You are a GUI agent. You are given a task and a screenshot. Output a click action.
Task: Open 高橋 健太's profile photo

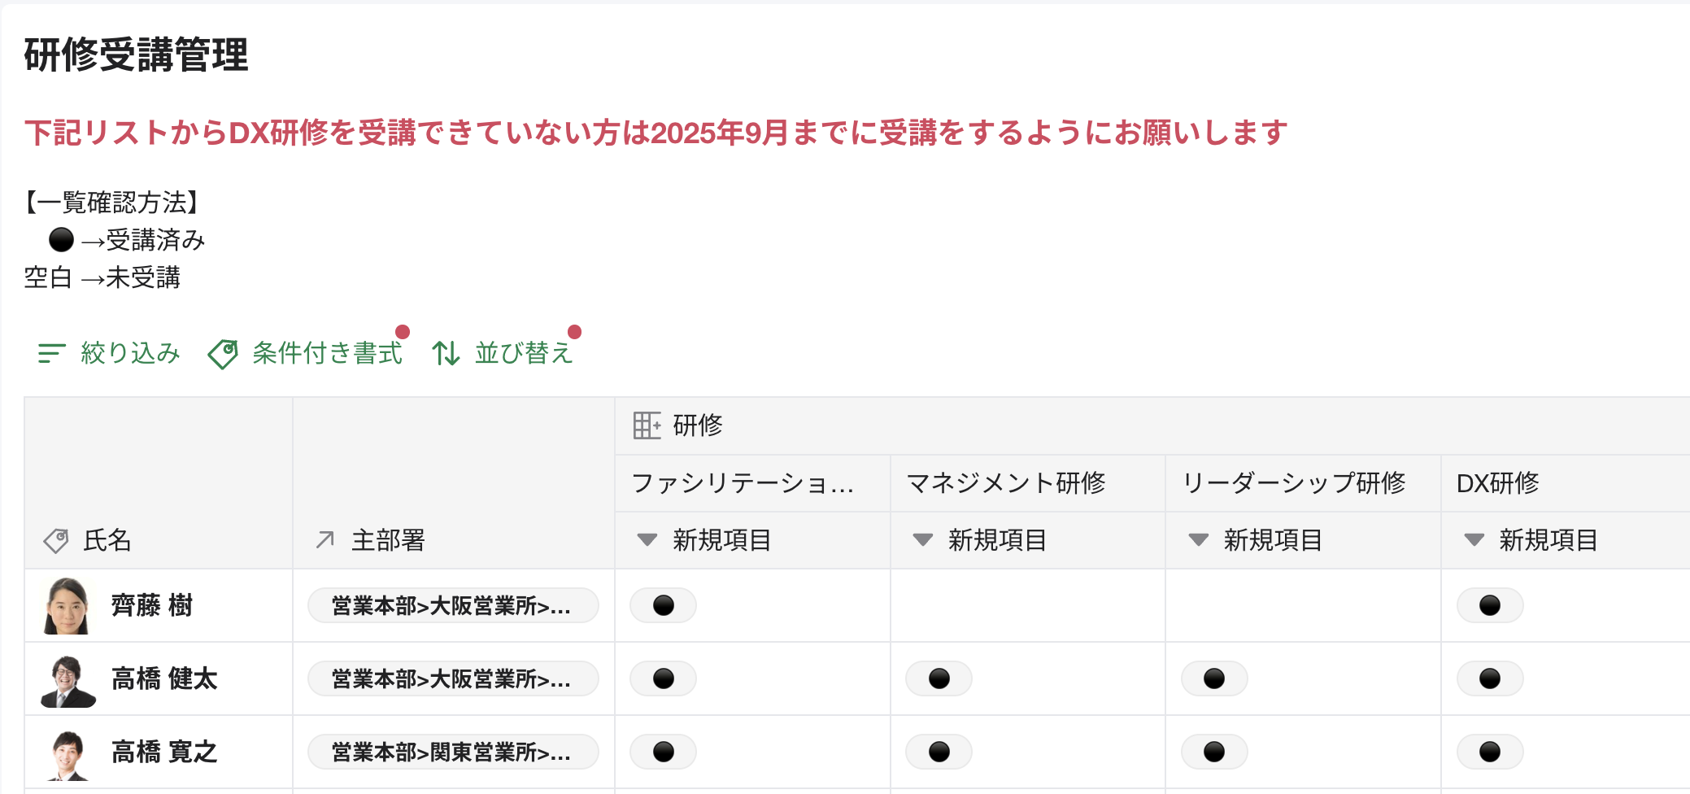coord(67,679)
